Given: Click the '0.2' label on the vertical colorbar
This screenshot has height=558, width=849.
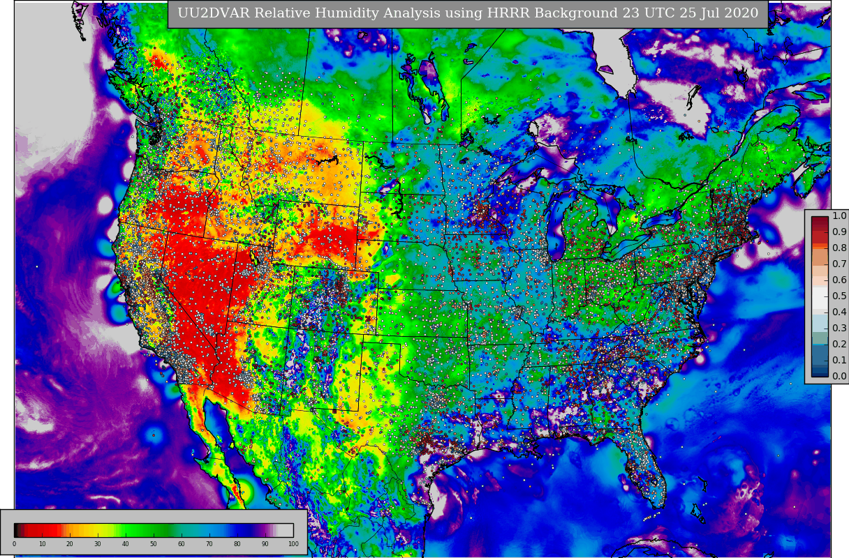Looking at the screenshot, I should click(839, 344).
